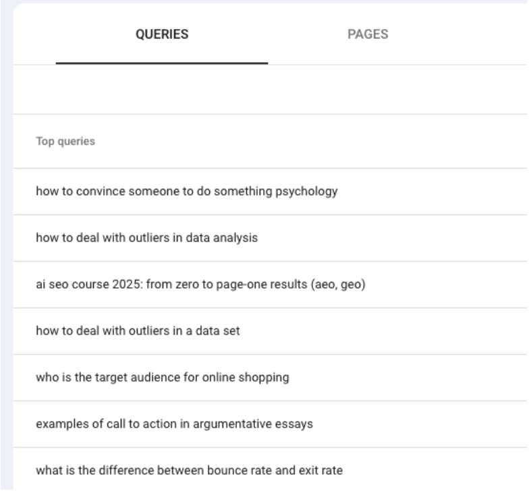Screen dimensions: 531x497
Task: Choose the query about online shopping audience
Action: (163, 378)
